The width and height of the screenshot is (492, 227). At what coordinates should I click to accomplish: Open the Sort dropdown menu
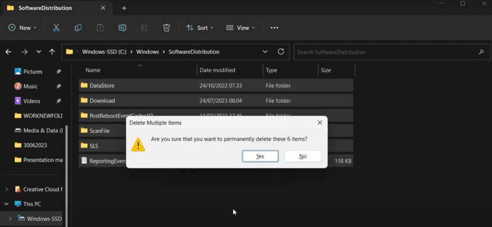[200, 28]
